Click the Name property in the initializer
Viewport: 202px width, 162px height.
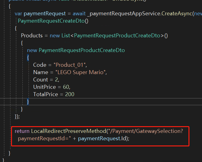point(41,72)
